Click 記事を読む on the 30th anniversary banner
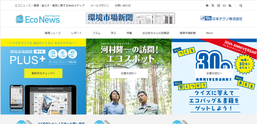 pyautogui.click(x=214, y=73)
